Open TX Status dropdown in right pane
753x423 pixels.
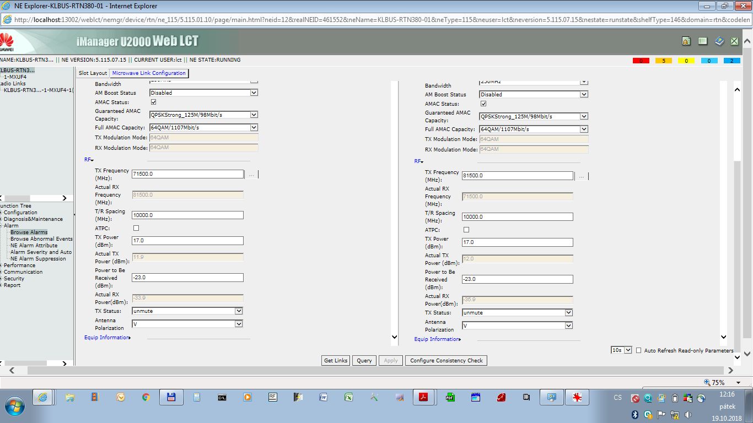coord(518,313)
